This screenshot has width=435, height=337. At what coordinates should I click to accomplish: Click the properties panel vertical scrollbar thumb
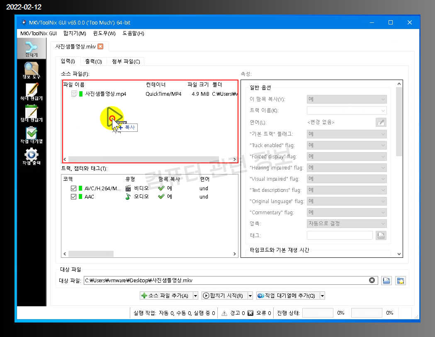399,122
